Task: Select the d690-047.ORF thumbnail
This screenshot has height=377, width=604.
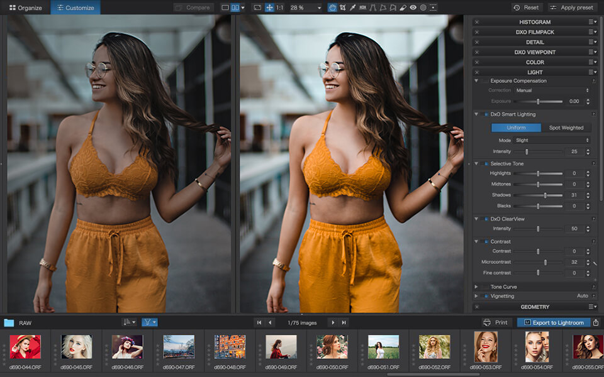Action: 179,347
